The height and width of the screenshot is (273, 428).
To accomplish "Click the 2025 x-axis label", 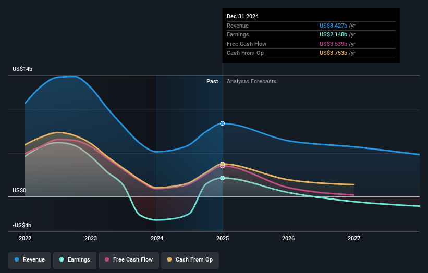I will point(223,238).
